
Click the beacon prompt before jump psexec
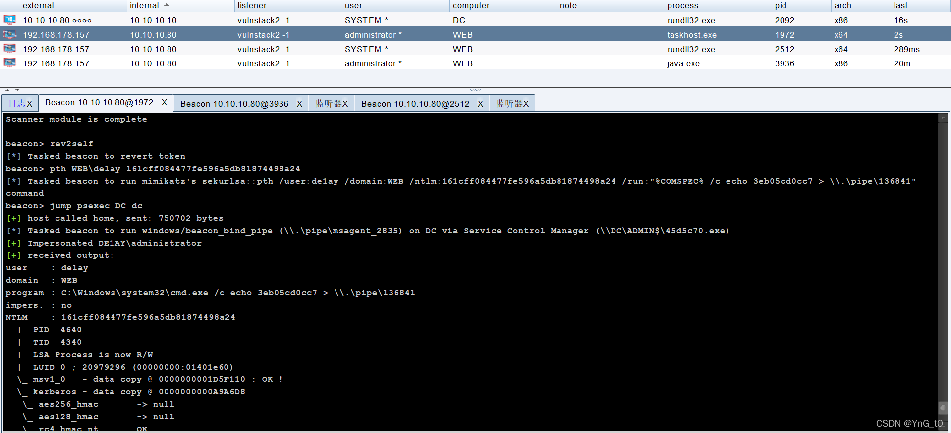point(24,206)
